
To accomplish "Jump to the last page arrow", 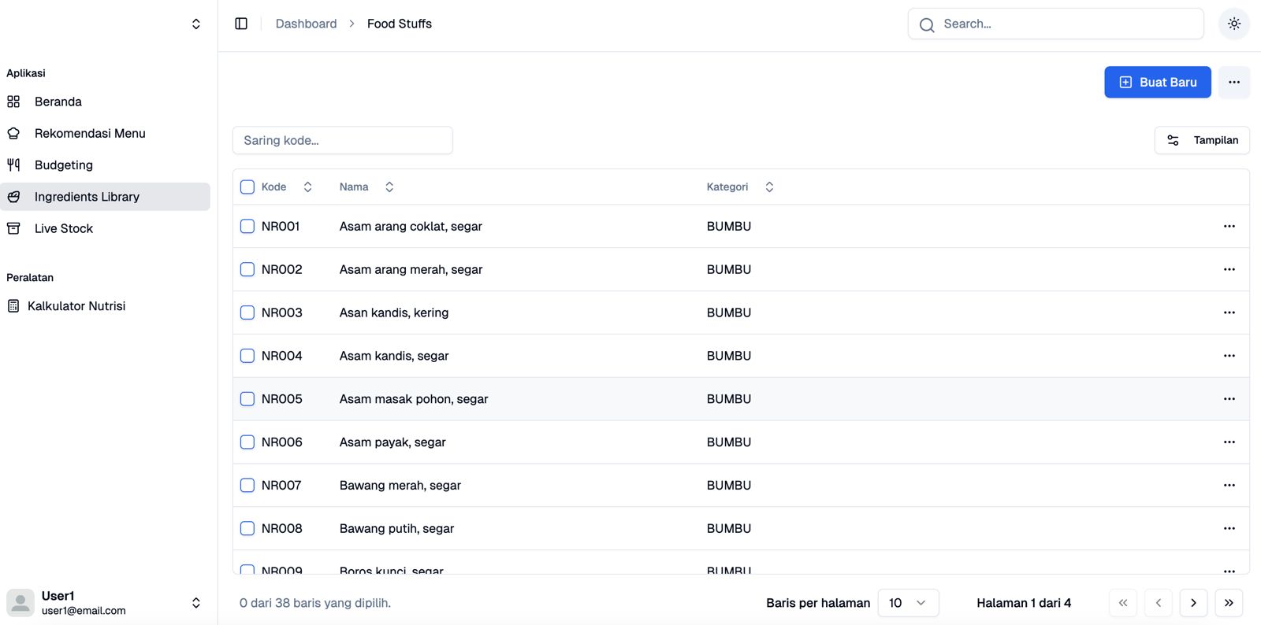I will coord(1229,603).
